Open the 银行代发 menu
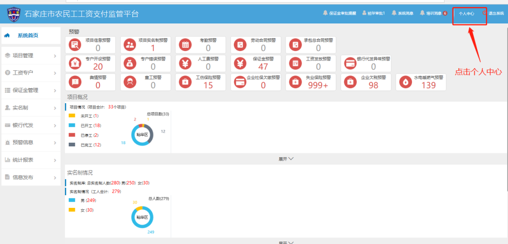Image resolution: width=508 pixels, height=244 pixels. (31, 125)
